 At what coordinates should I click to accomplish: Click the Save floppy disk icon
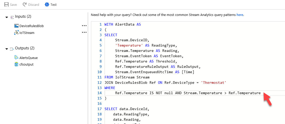[x=6, y=5]
